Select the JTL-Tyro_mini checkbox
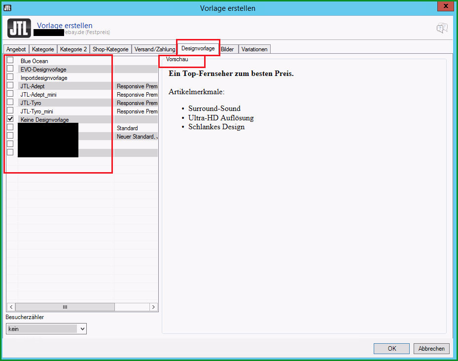This screenshot has width=458, height=361. (x=10, y=110)
